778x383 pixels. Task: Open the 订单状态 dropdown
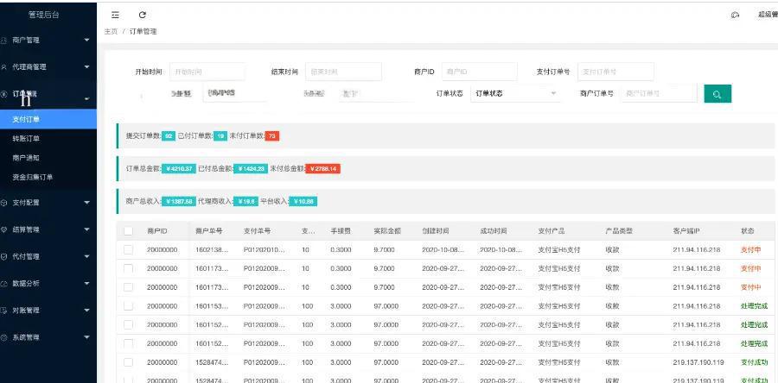pyautogui.click(x=515, y=93)
